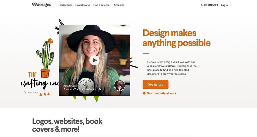Play the Jennifer Kenyon video
Screen dimensions: 257x137
(94, 60)
